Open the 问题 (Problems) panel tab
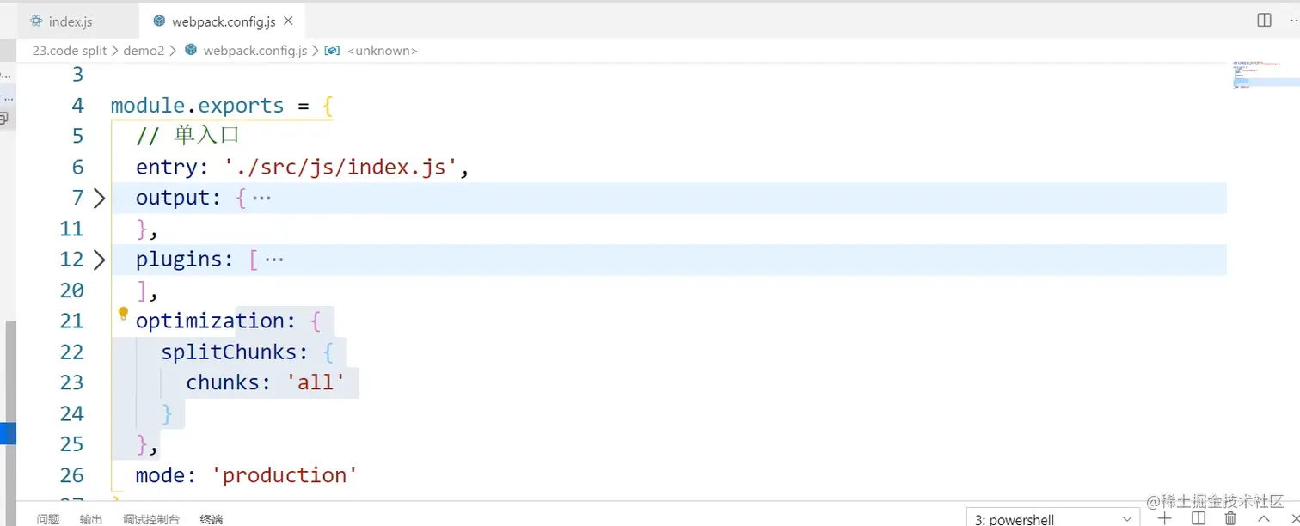This screenshot has height=526, width=1300. tap(48, 519)
